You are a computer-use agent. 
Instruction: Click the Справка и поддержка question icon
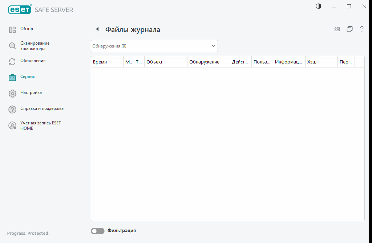point(12,110)
